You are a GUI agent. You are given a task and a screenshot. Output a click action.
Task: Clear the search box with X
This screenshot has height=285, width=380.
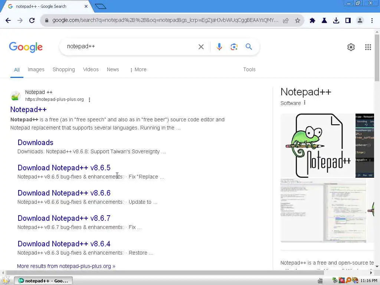(201, 47)
